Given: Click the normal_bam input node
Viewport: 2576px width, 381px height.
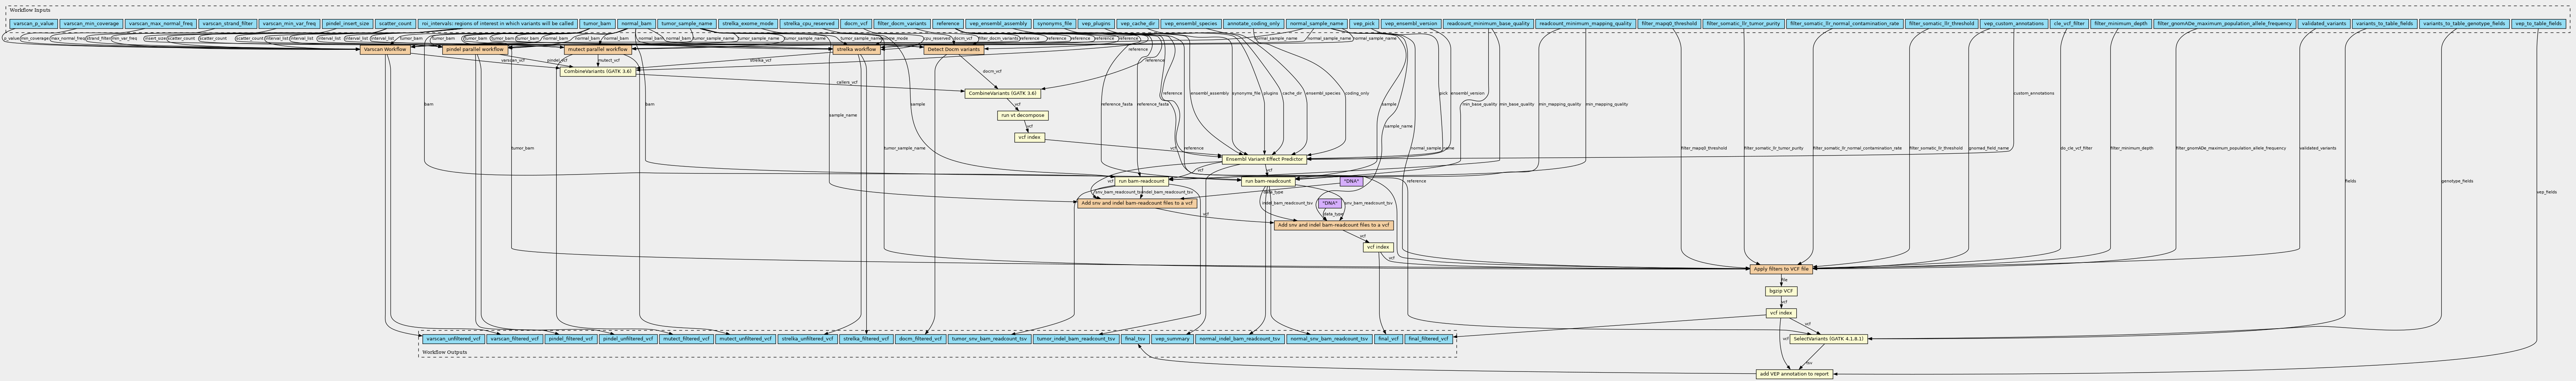Looking at the screenshot, I should pos(636,23).
